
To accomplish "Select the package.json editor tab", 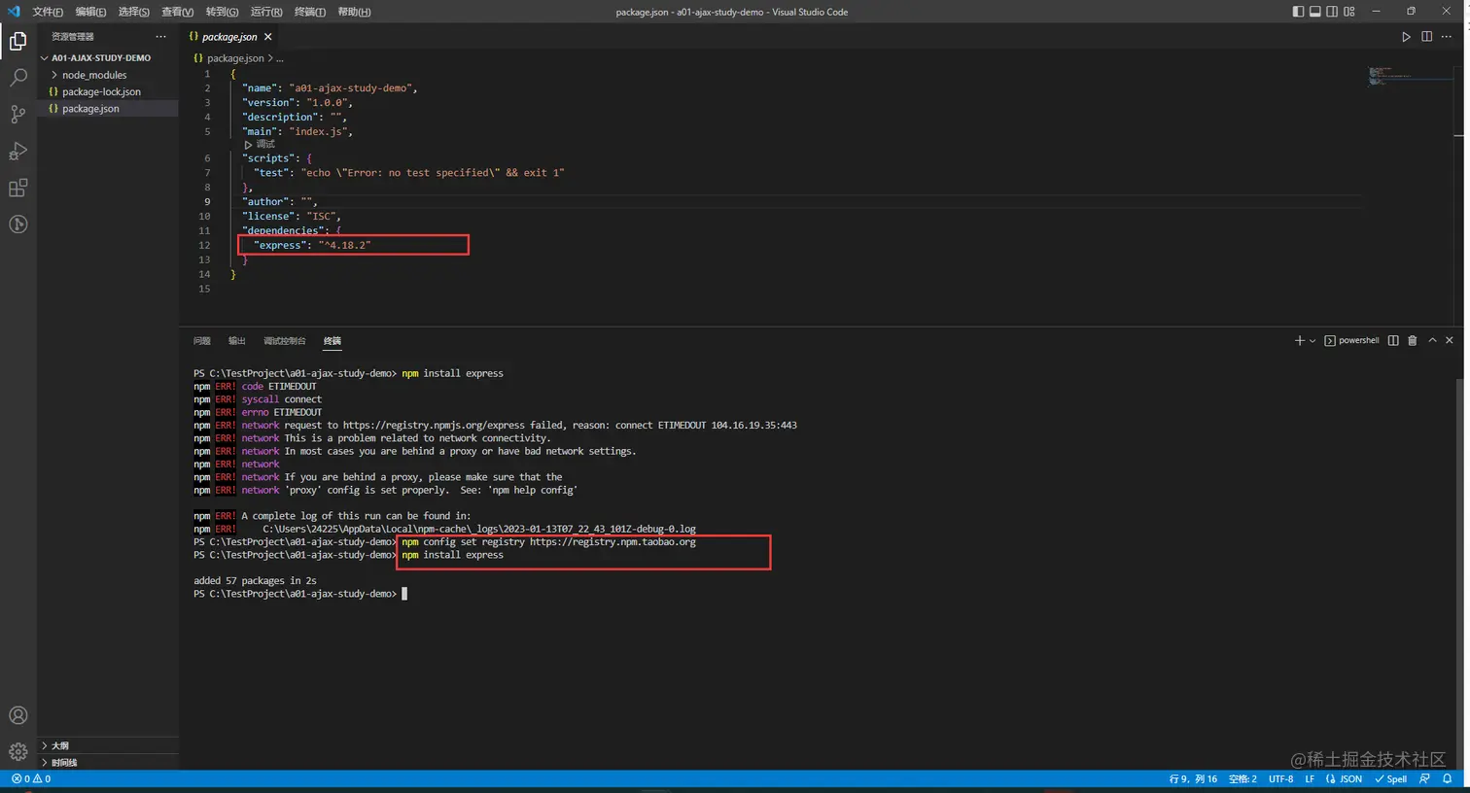I will 230,37.
